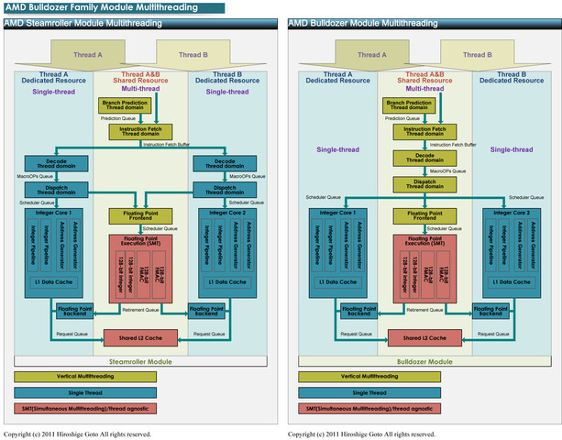The height and width of the screenshot is (440, 562).
Task: Click the Thread B arrow in Bulldozer diagram
Action: point(478,55)
